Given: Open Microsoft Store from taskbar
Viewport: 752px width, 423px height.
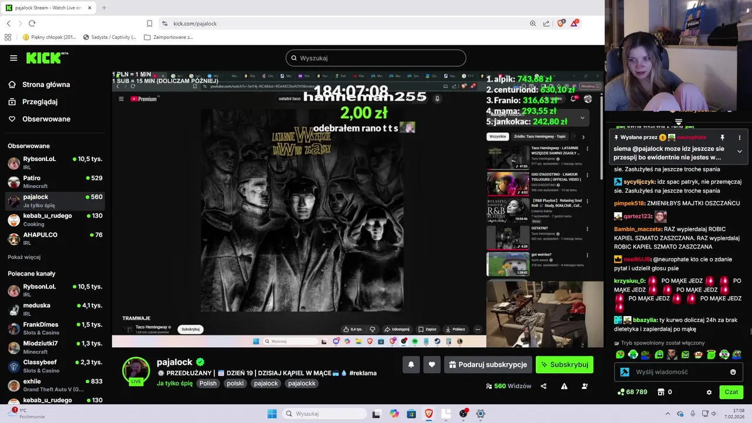Looking at the screenshot, I should [x=411, y=414].
